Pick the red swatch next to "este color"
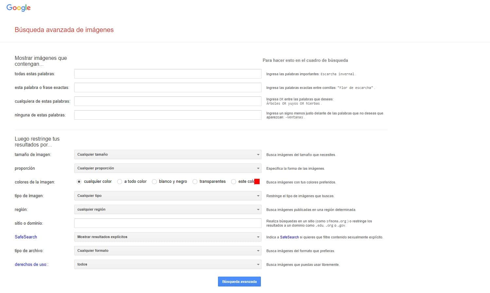 (x=257, y=181)
